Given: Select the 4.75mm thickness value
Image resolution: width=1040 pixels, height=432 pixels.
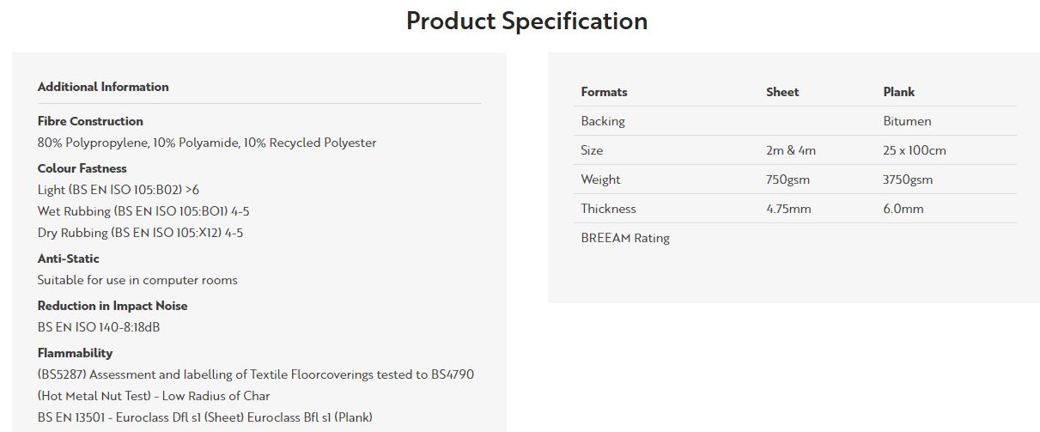Looking at the screenshot, I should pos(788,209).
